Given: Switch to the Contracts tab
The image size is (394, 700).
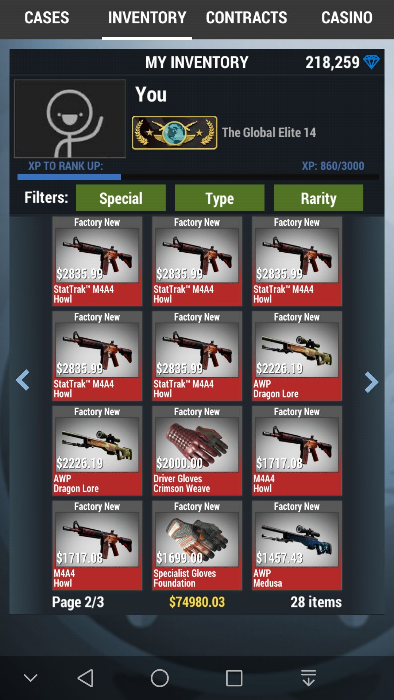Looking at the screenshot, I should click(x=247, y=17).
